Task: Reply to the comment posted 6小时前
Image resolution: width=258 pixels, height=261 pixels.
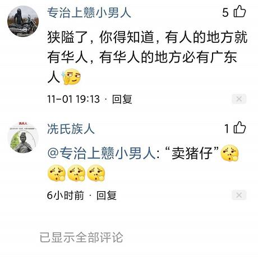Action: [x=107, y=196]
